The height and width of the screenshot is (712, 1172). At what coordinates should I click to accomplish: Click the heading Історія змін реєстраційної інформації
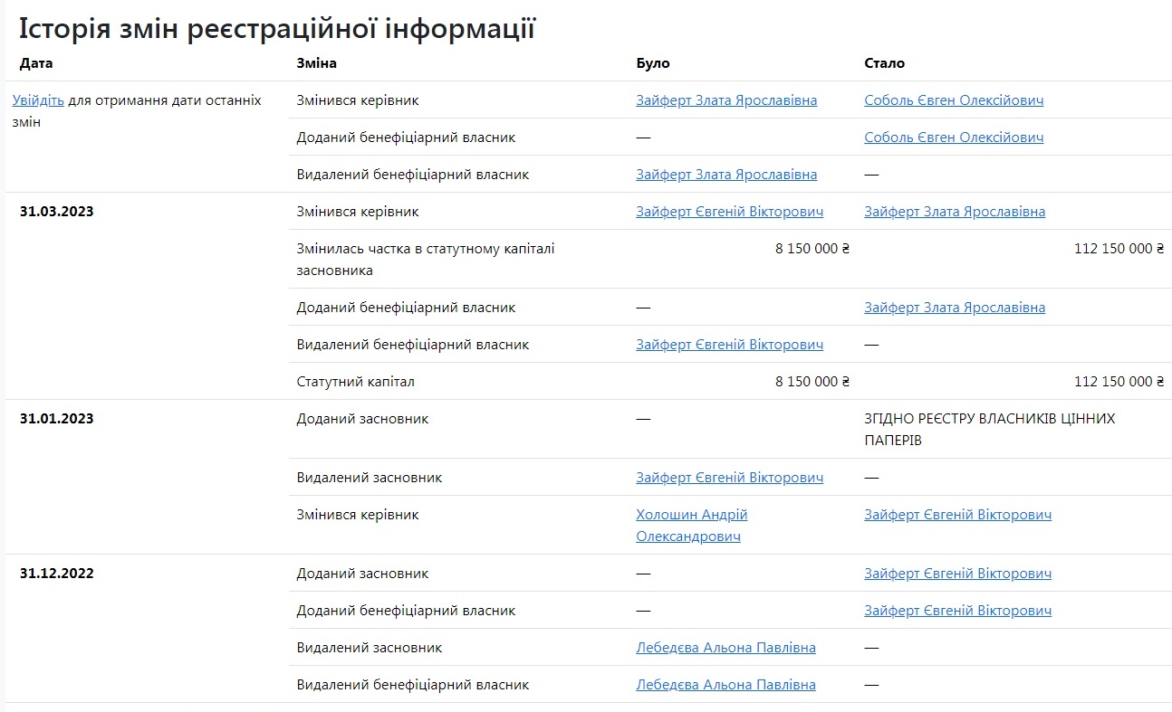tap(277, 28)
